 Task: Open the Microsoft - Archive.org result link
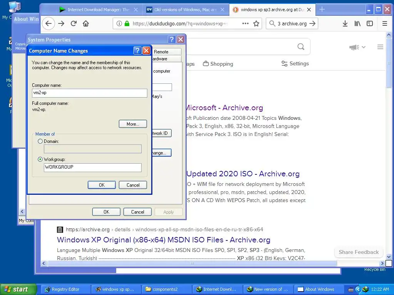click(x=225, y=108)
